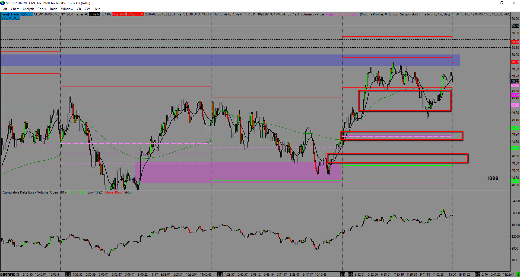Open the Chart menu
Screen dimensions: 520x277
click(x=15, y=9)
